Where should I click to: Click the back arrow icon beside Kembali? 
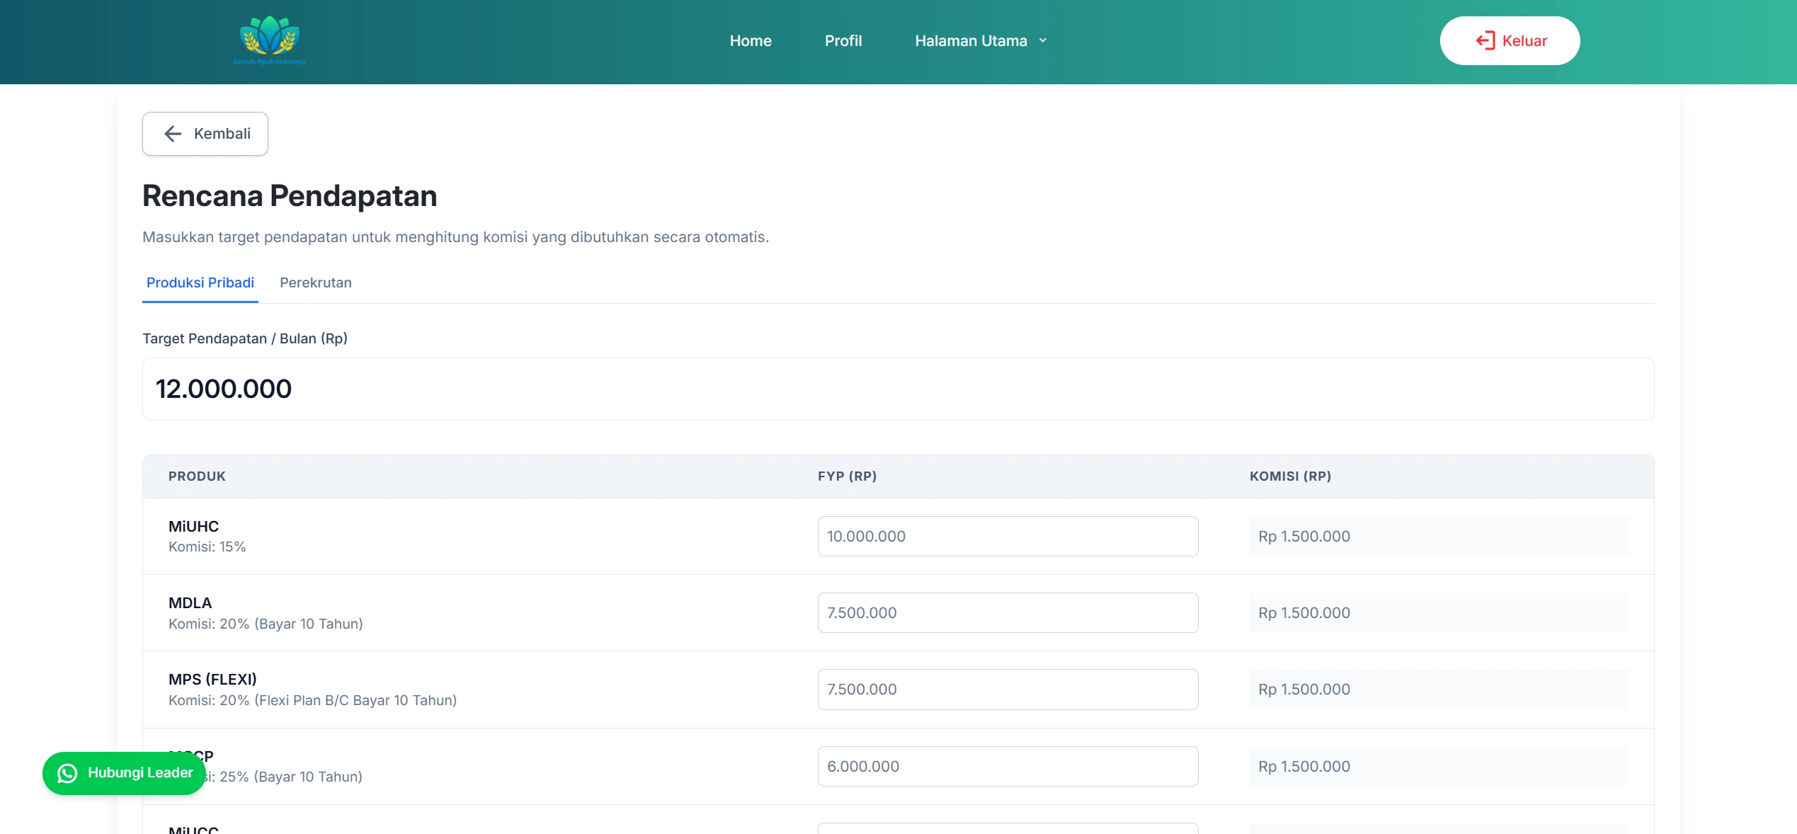tap(173, 134)
